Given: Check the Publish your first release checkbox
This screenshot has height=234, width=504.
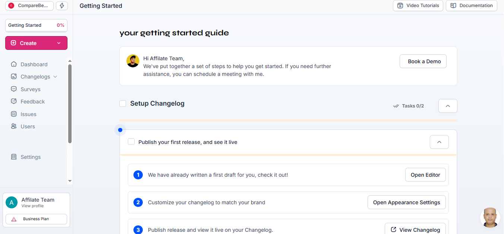Looking at the screenshot, I should pyautogui.click(x=131, y=142).
